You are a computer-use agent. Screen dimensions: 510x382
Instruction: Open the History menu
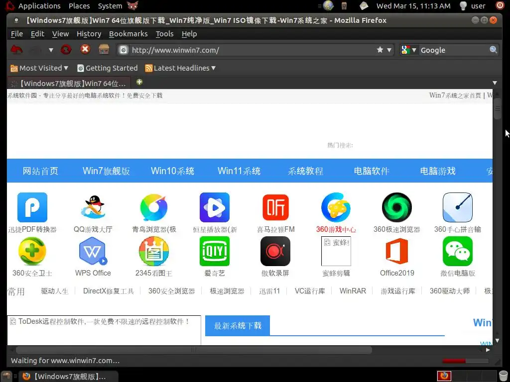[89, 34]
